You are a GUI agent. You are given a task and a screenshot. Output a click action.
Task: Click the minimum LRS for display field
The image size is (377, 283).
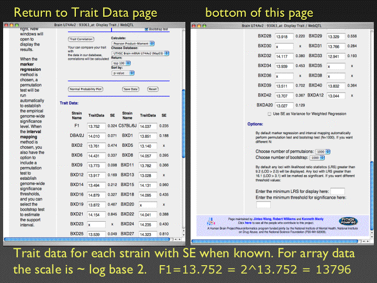(x=337, y=191)
